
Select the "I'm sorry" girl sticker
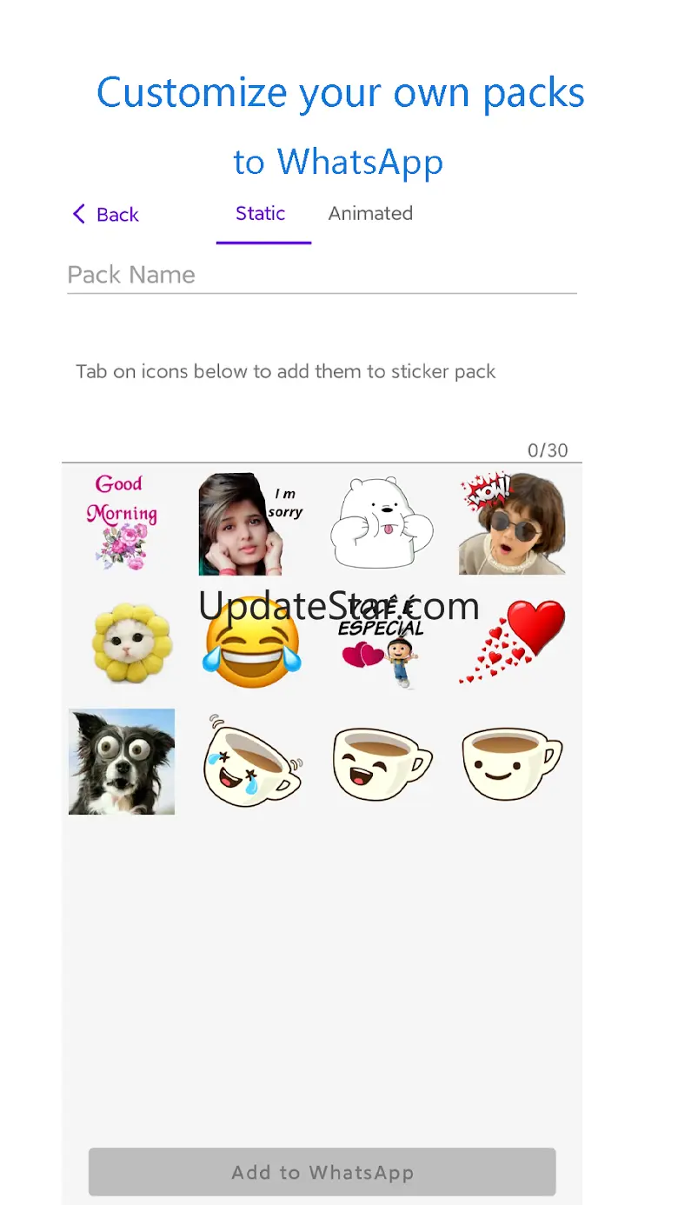(251, 523)
